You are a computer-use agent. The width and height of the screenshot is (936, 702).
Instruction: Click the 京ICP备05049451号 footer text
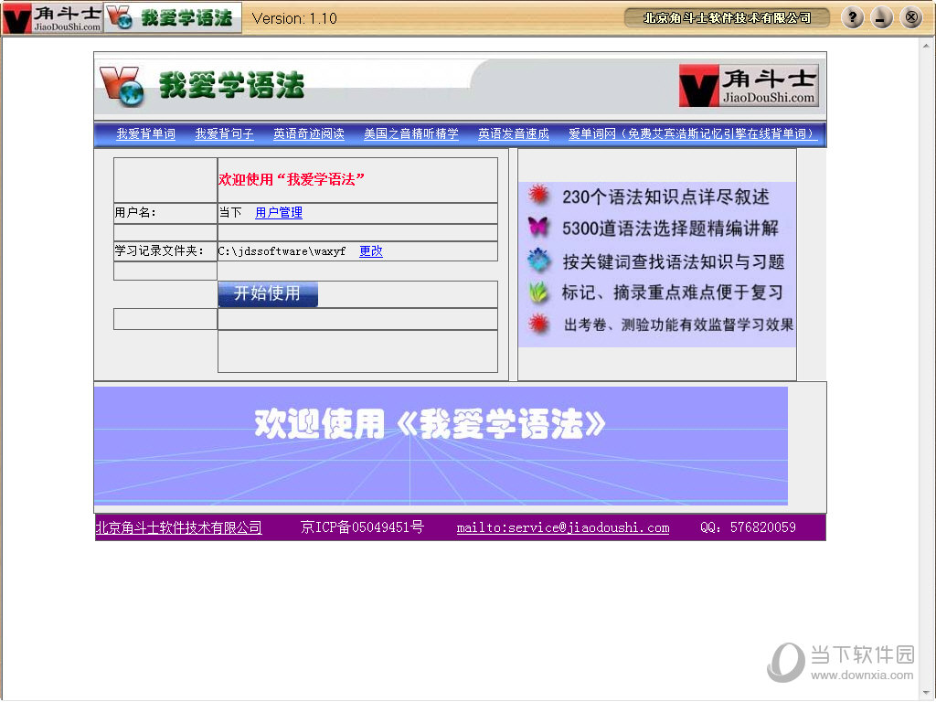tap(362, 527)
